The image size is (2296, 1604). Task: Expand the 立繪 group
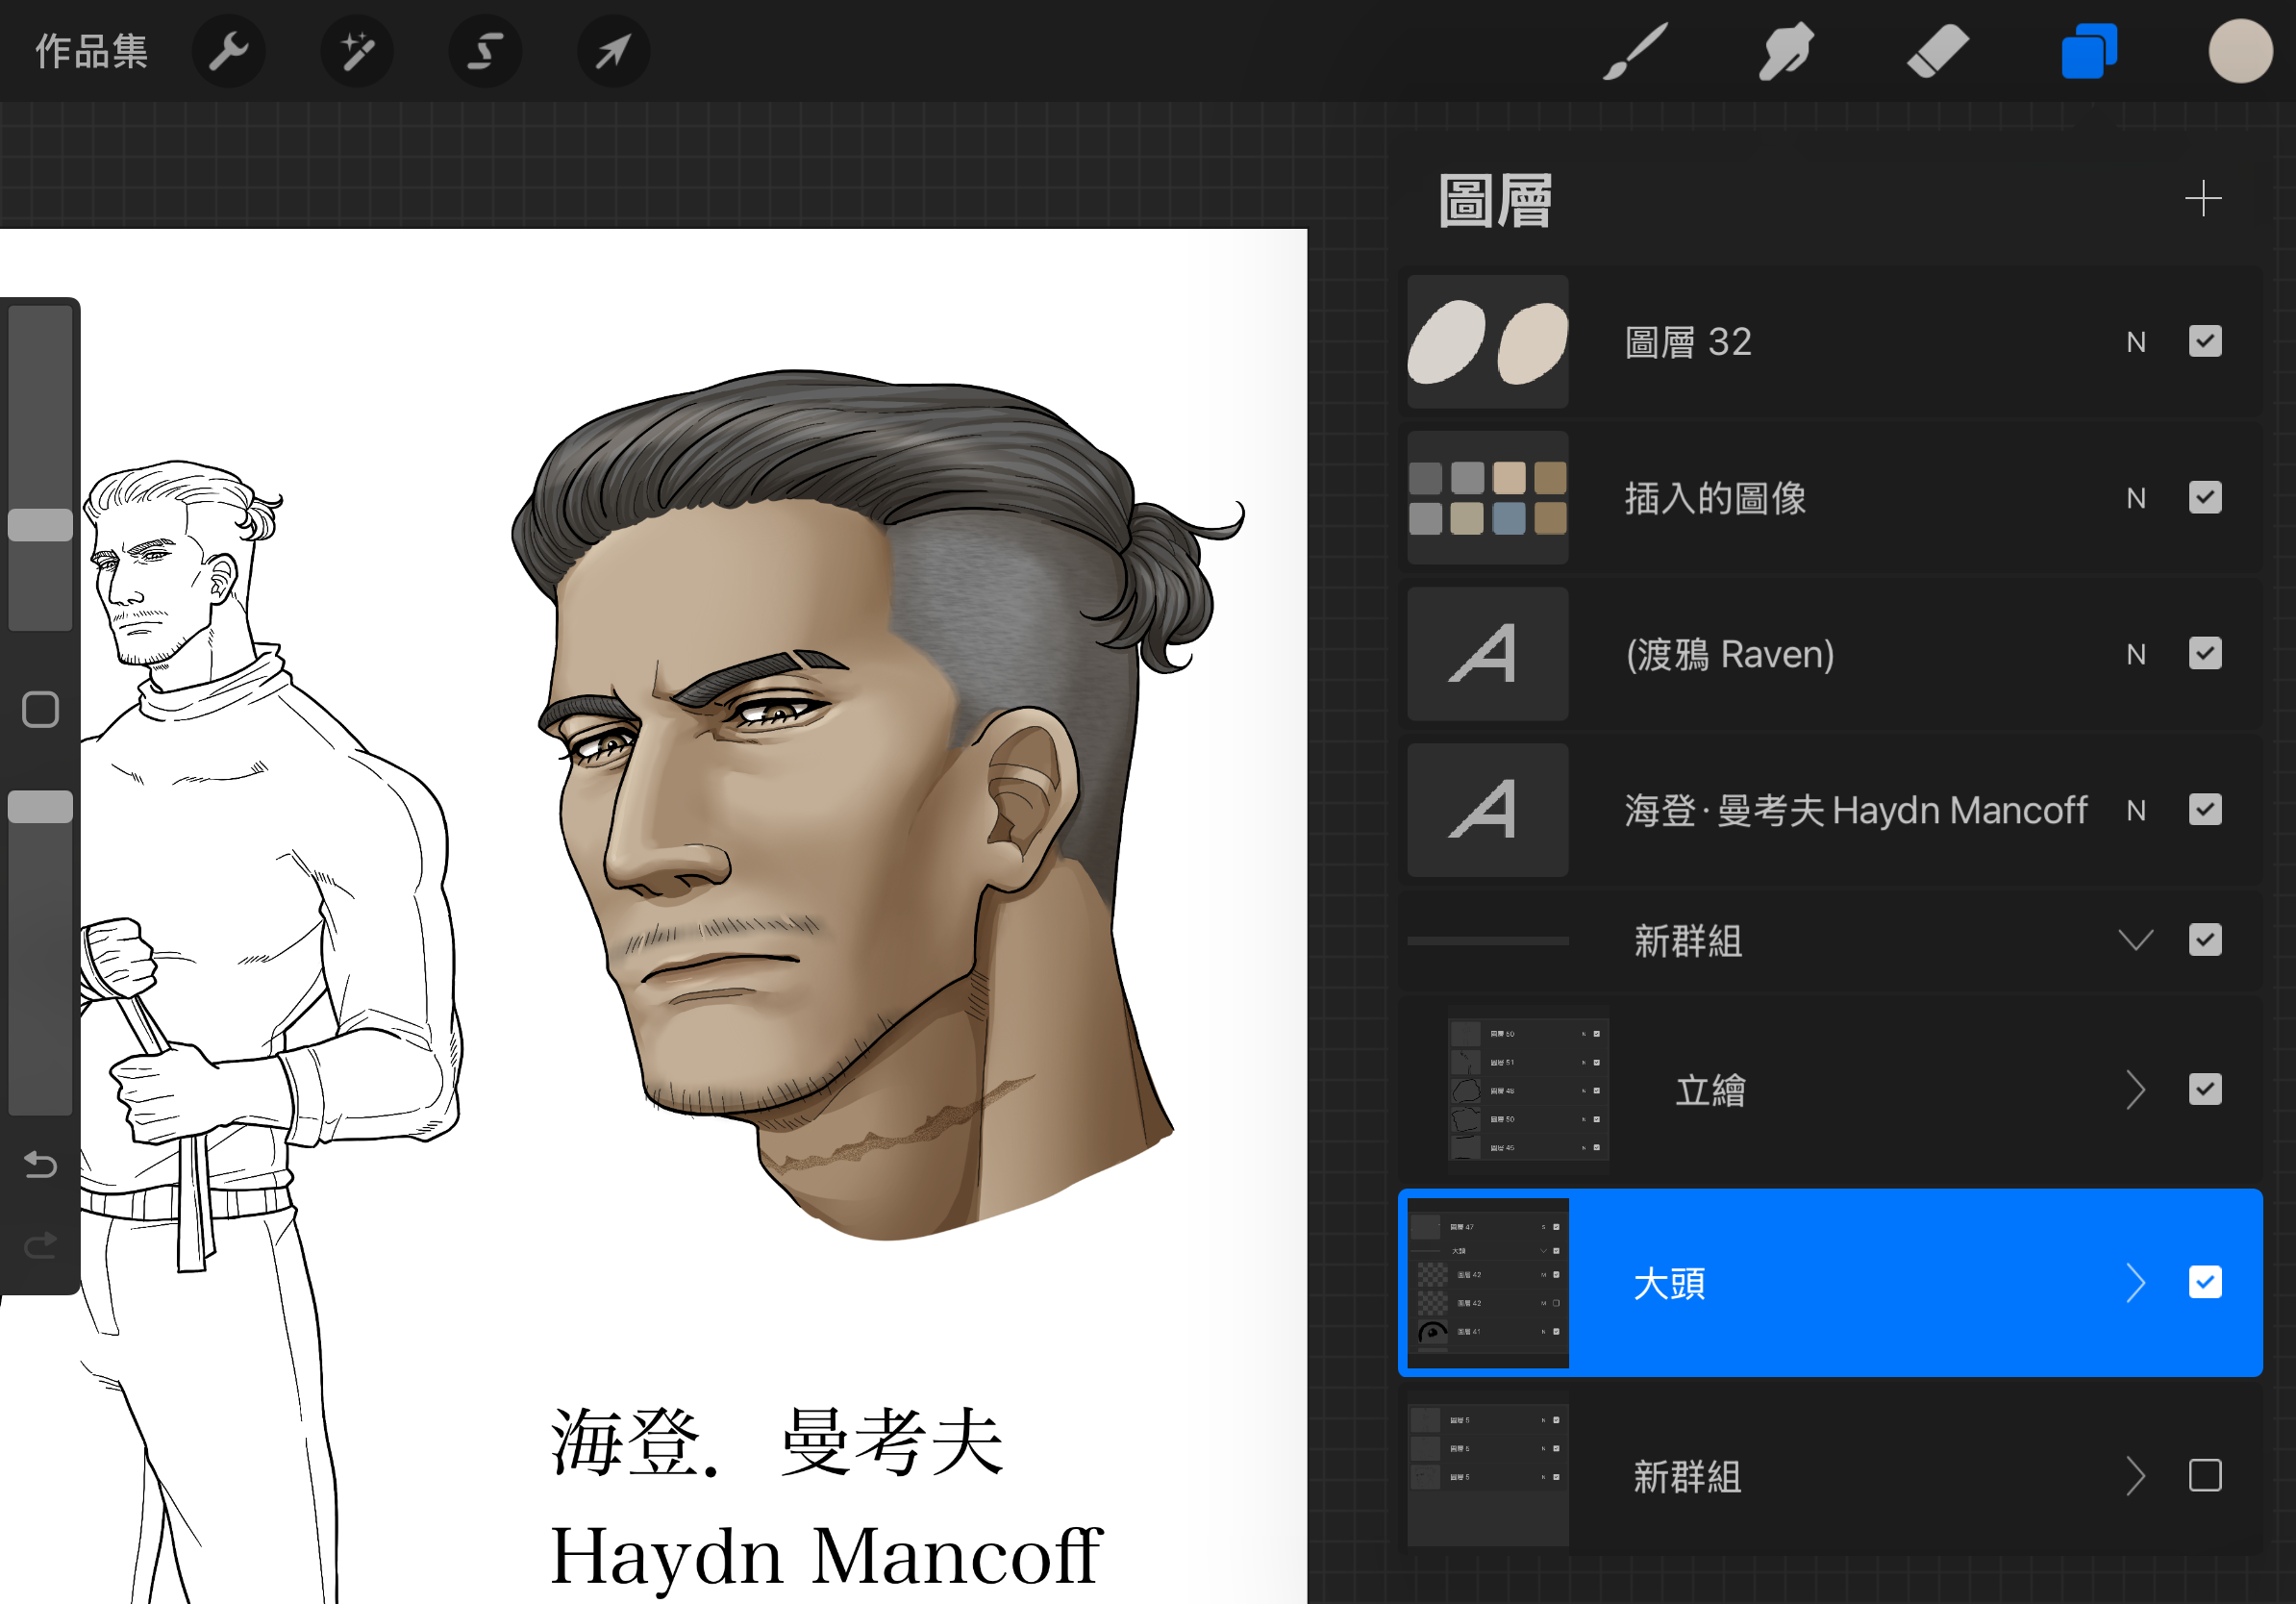pyautogui.click(x=2135, y=1090)
